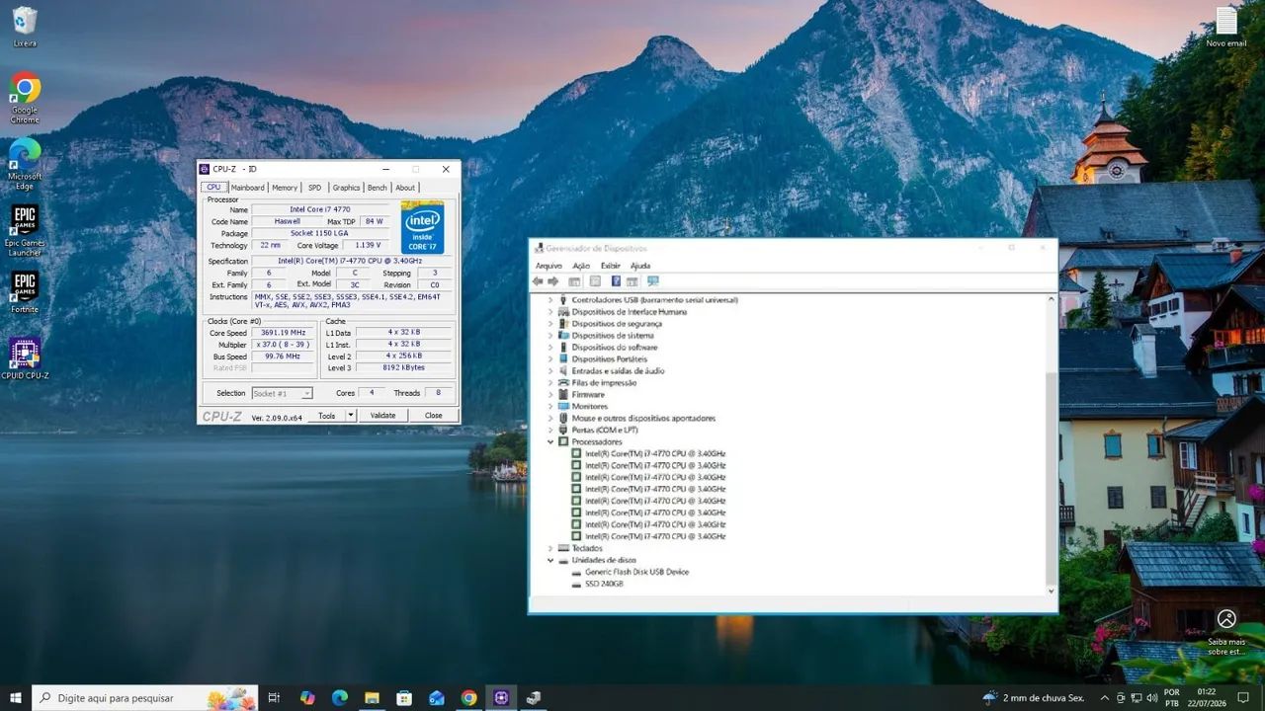Click the blue Help icon in Device Manager toolbar
The width and height of the screenshot is (1265, 711).
coord(616,281)
